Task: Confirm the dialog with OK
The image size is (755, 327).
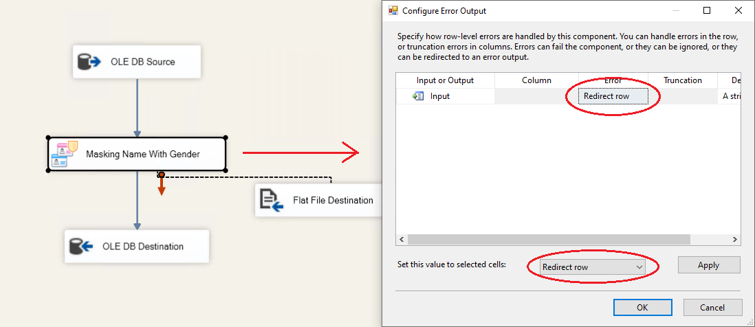Action: (x=642, y=307)
